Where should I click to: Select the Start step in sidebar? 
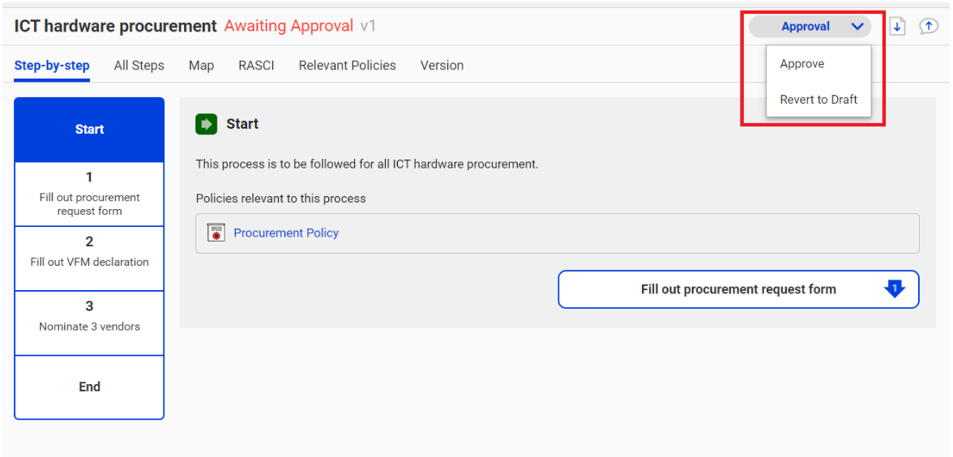[89, 130]
